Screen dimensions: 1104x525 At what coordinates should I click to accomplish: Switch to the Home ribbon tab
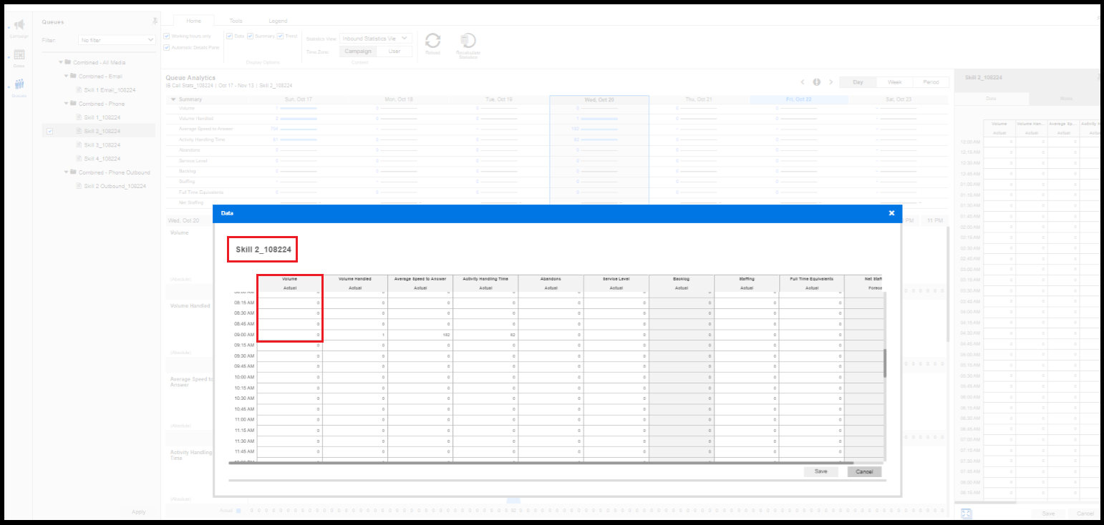pyautogui.click(x=193, y=21)
